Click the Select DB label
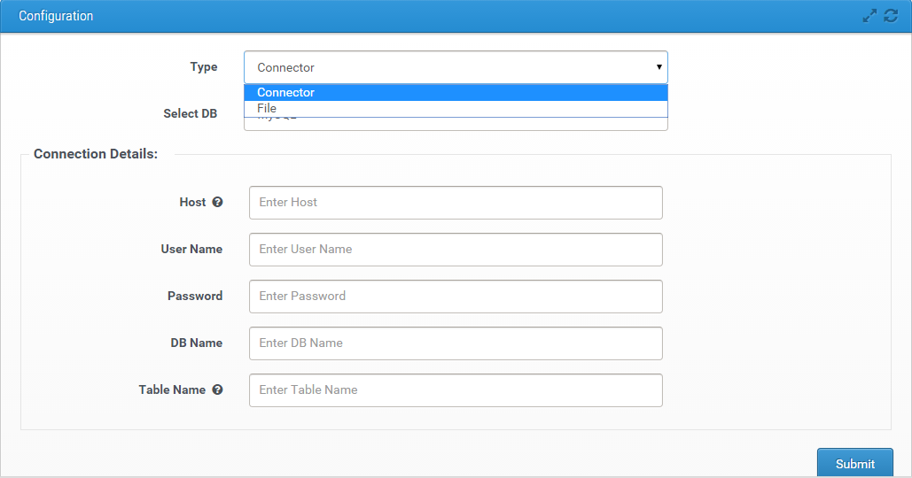Image resolution: width=912 pixels, height=478 pixels. pos(190,113)
